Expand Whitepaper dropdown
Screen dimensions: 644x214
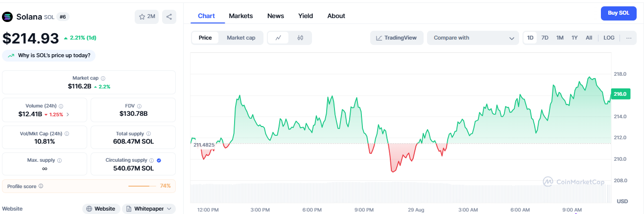coord(149,209)
